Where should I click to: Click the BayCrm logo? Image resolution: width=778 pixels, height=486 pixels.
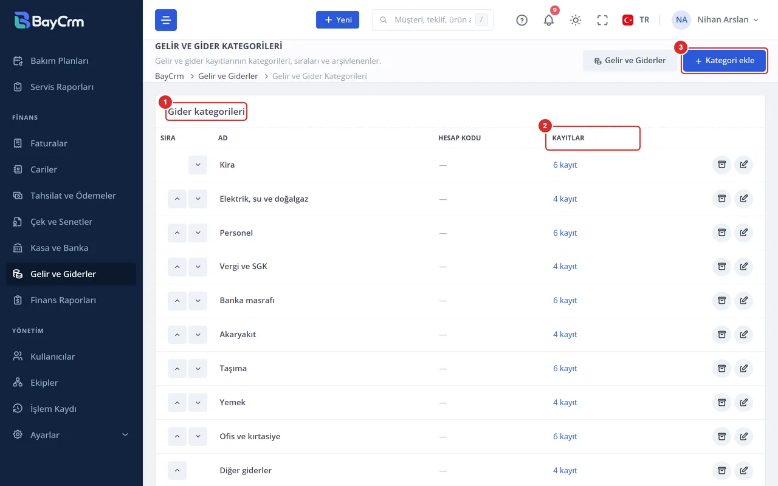49,21
